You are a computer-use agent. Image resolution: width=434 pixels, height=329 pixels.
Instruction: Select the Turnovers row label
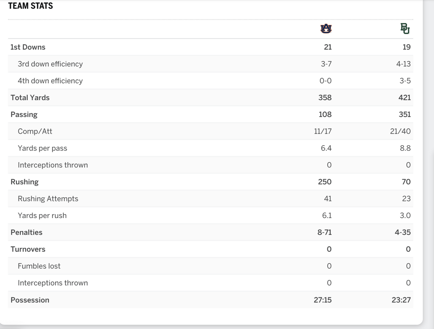pyautogui.click(x=28, y=250)
